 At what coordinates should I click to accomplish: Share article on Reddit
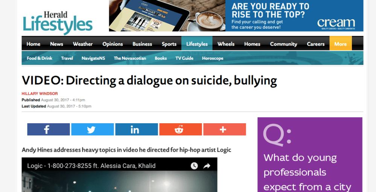180,129
